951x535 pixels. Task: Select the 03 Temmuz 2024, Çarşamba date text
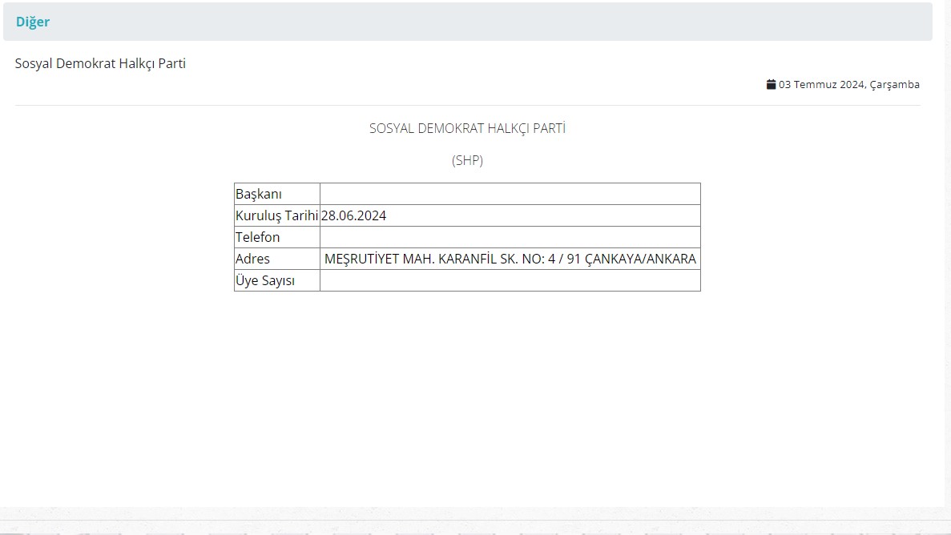(x=848, y=84)
